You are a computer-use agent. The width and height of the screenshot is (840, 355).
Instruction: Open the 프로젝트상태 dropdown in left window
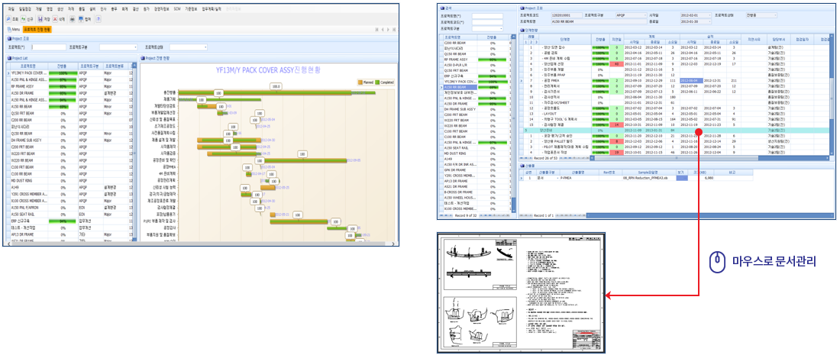tap(205, 47)
